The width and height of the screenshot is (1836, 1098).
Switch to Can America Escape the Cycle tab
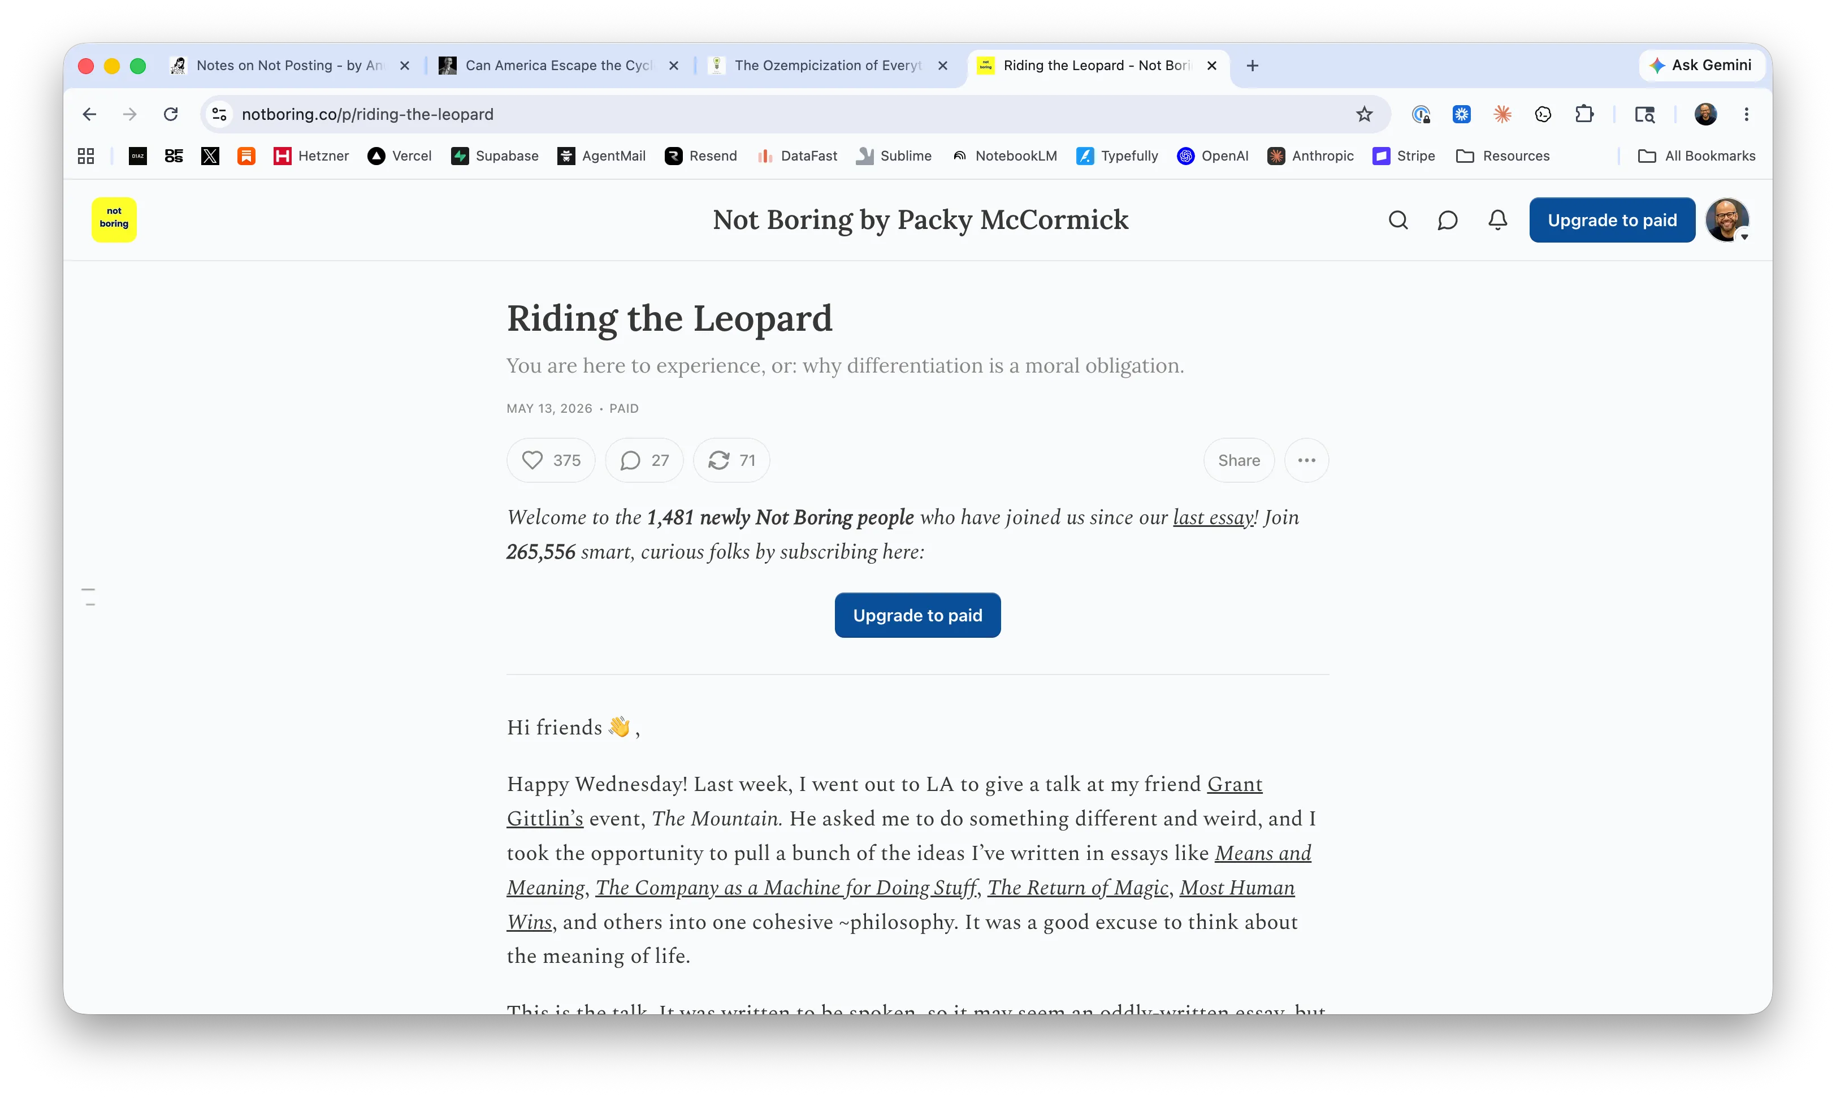tap(558, 66)
